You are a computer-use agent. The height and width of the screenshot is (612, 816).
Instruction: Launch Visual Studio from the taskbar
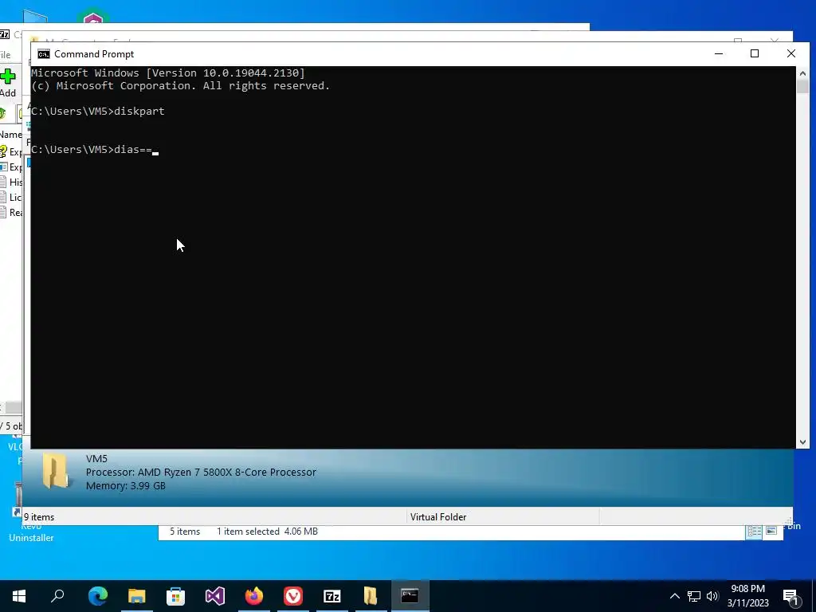pyautogui.click(x=214, y=596)
